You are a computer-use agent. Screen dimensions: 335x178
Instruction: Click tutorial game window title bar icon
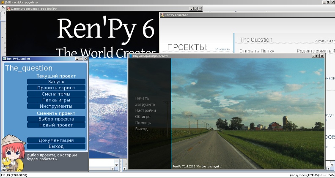(x=131, y=56)
